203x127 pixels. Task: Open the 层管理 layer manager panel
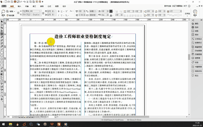(196, 58)
